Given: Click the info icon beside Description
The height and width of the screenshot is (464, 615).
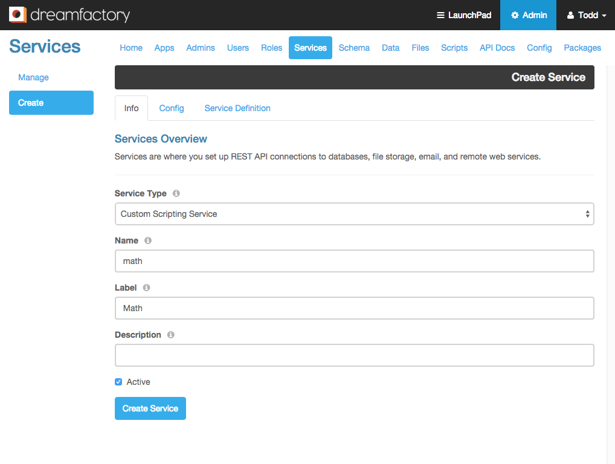Looking at the screenshot, I should point(170,334).
